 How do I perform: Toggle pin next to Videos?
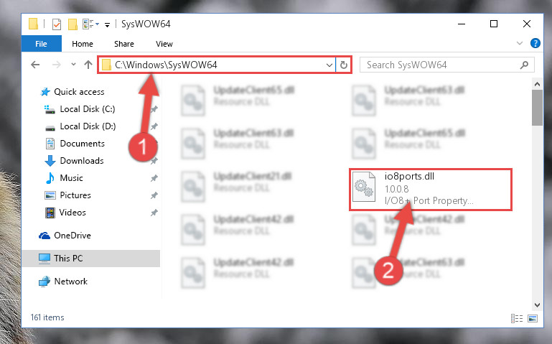coord(154,213)
